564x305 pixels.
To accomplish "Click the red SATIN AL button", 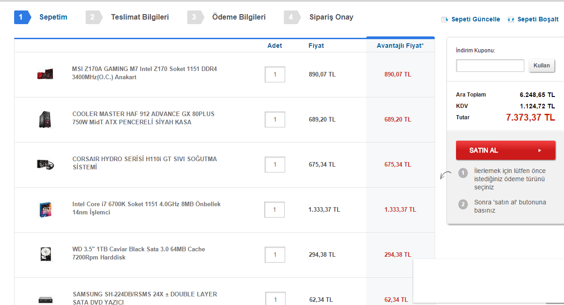I will [x=506, y=150].
